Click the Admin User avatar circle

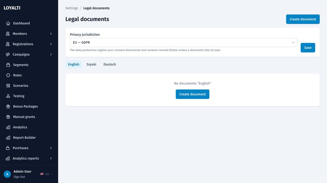pos(7,174)
